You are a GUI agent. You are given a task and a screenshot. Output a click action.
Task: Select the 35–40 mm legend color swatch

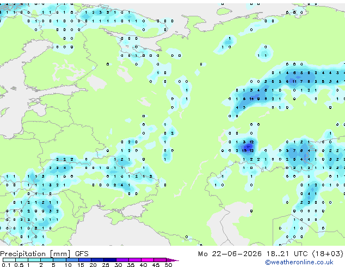pos(135,260)
